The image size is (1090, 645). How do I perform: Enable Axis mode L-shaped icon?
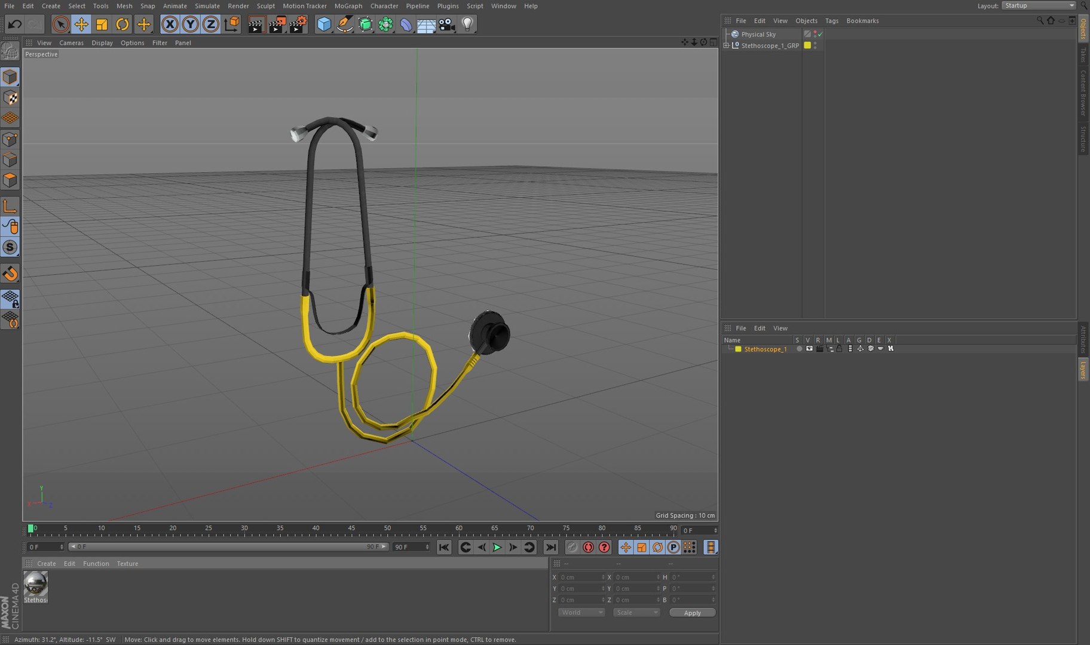pos(10,207)
